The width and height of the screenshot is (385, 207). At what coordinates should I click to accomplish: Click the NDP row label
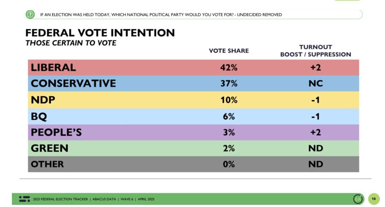(x=43, y=100)
